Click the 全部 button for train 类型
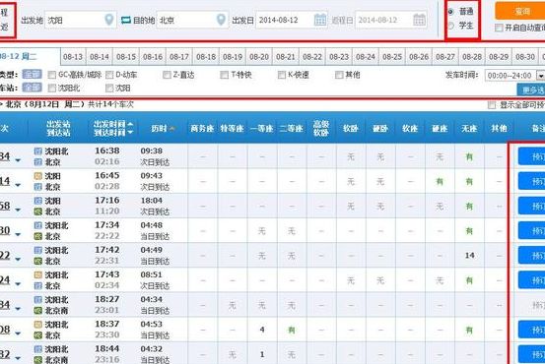 pos(32,74)
